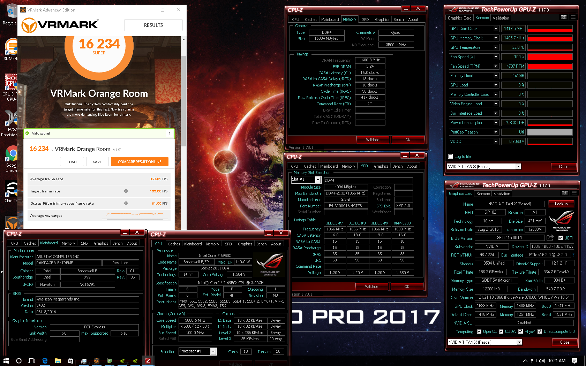Click volume speaker icon in system tray

click(542, 361)
